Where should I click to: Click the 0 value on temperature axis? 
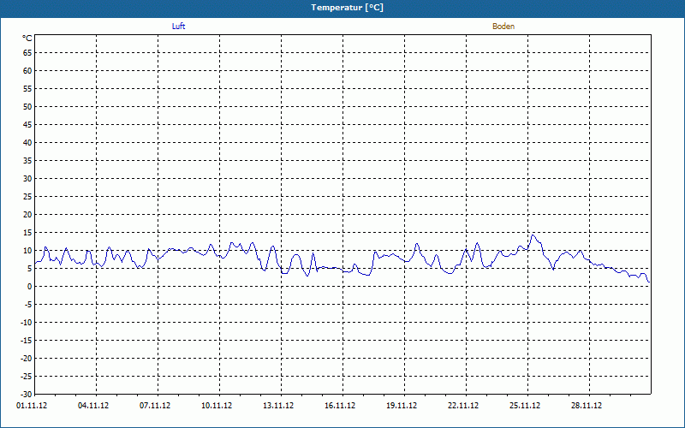[x=30, y=287]
